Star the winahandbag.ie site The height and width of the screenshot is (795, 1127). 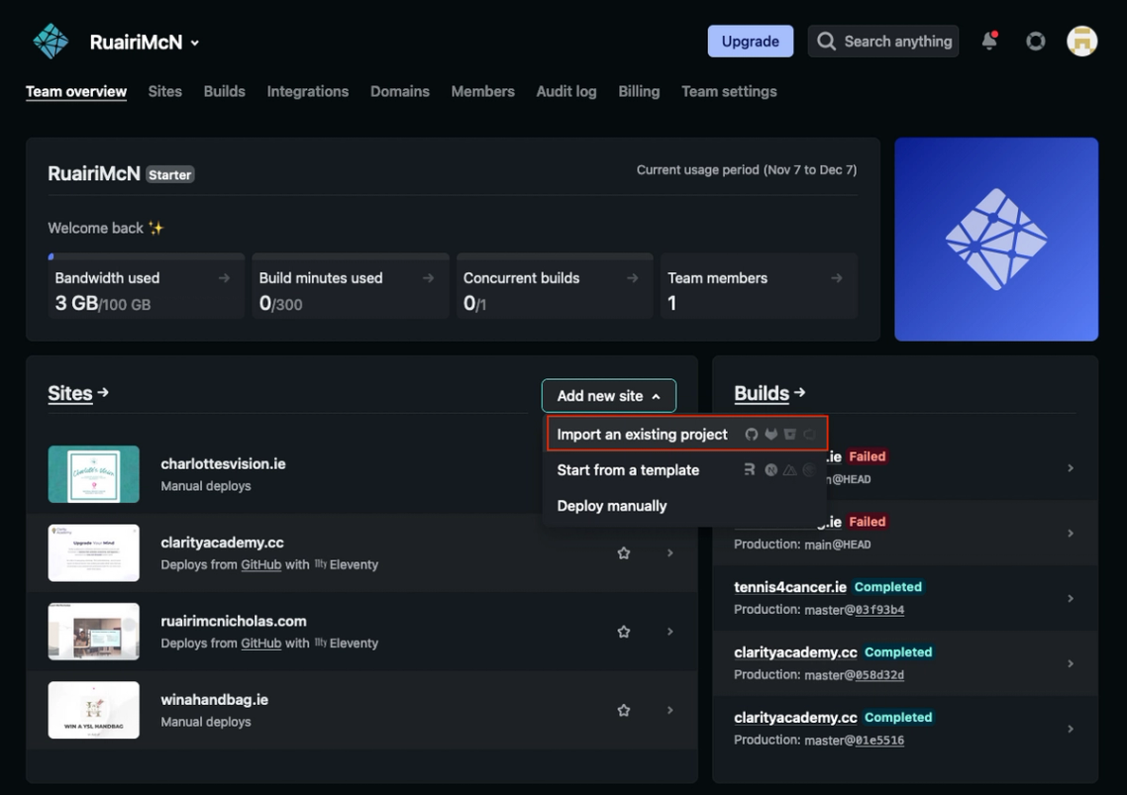(x=624, y=710)
